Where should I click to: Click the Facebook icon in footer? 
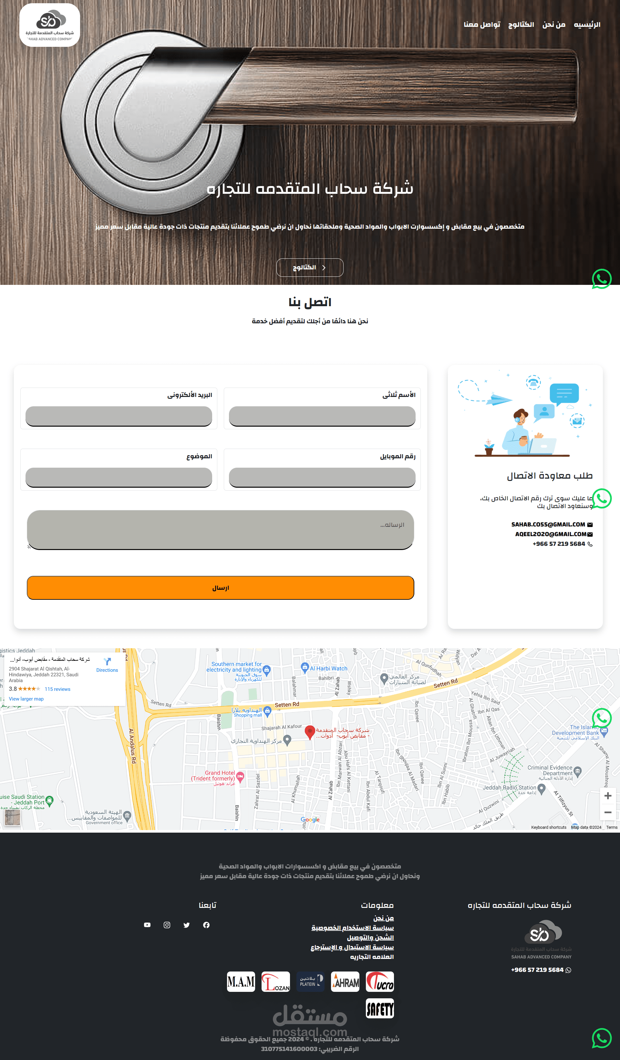tap(206, 925)
